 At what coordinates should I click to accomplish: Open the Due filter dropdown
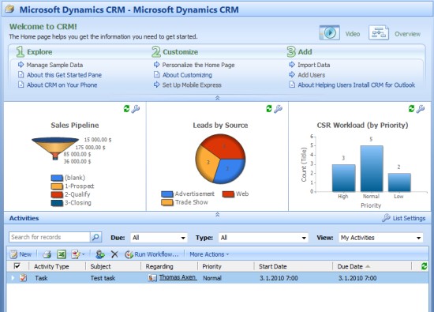(x=159, y=238)
